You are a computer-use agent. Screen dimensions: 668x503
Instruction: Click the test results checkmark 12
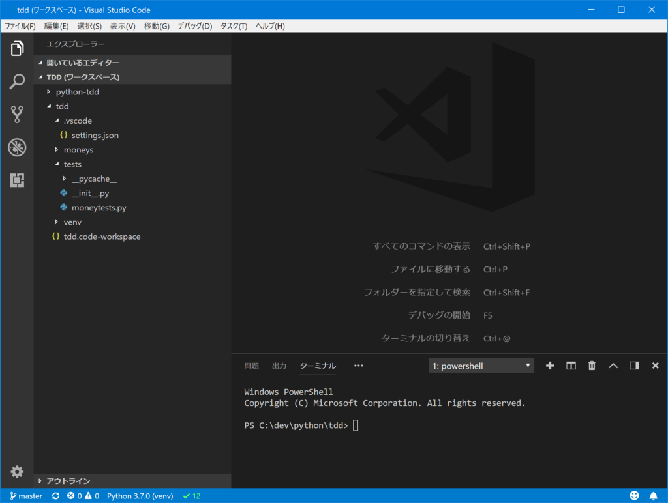tap(192, 496)
